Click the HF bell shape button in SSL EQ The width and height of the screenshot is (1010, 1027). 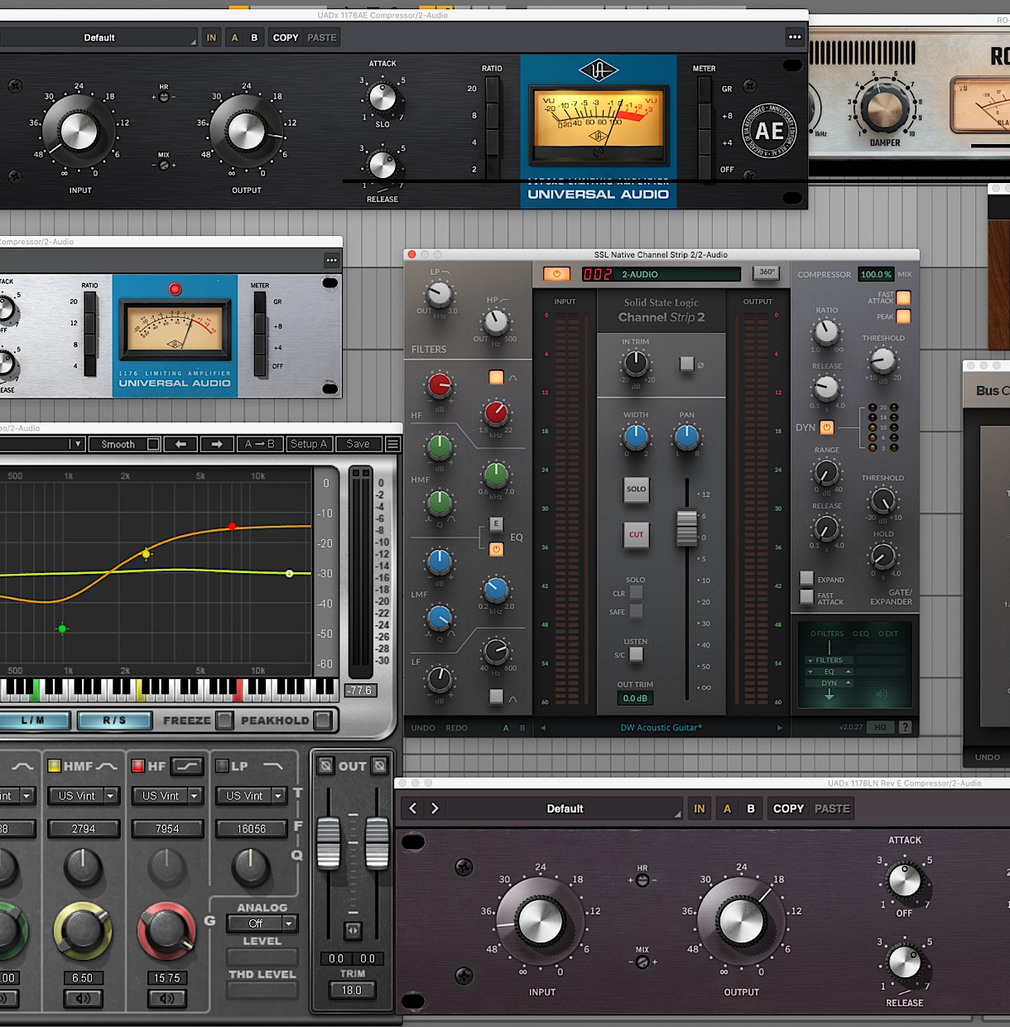pyautogui.click(x=496, y=378)
